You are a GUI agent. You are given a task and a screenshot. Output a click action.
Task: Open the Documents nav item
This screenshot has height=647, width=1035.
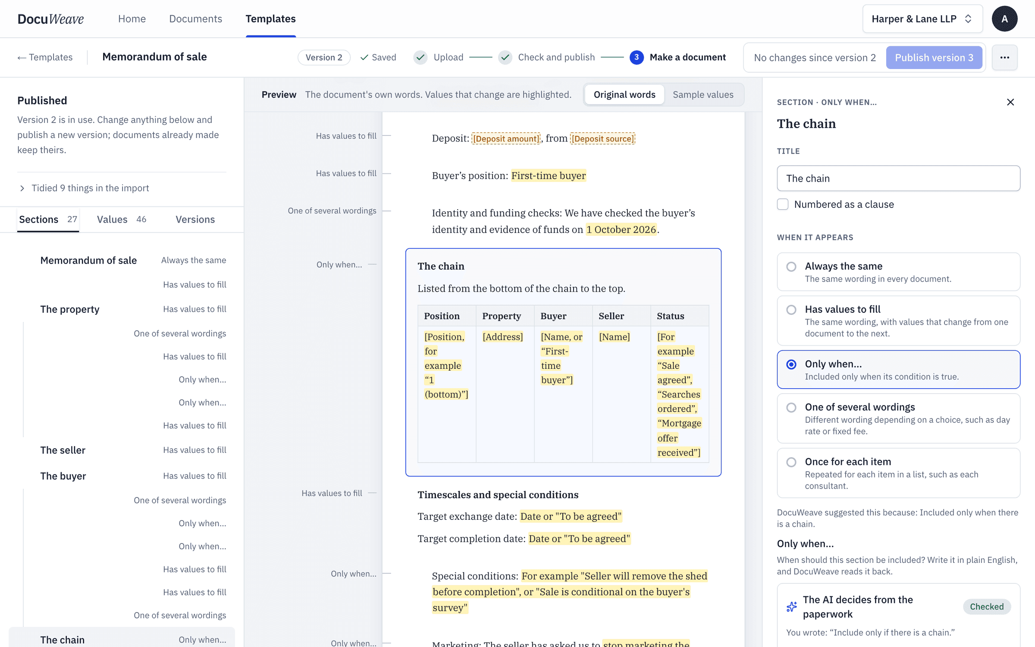(x=195, y=19)
